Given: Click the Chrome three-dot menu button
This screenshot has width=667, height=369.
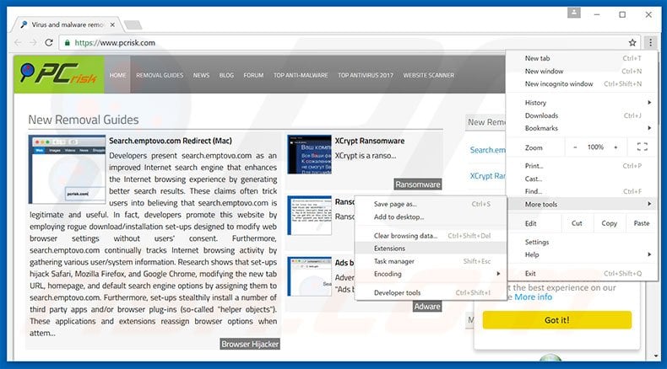Looking at the screenshot, I should (650, 42).
